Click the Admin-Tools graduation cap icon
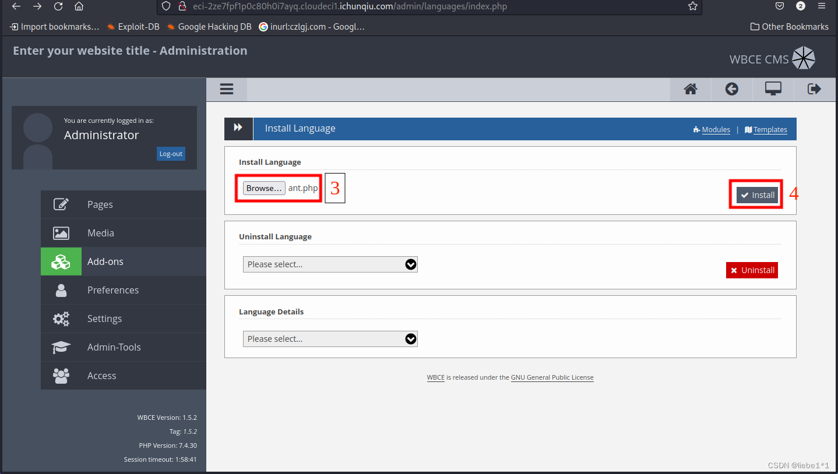This screenshot has height=474, width=838. pos(61,347)
